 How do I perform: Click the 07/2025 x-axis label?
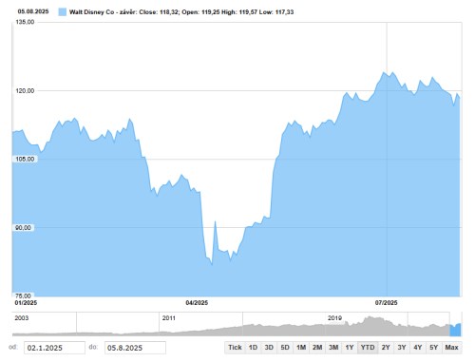coord(387,303)
